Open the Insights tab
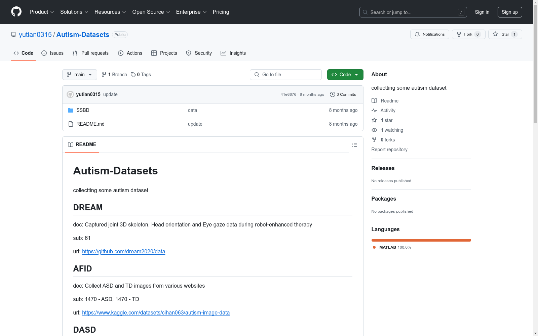This screenshot has width=538, height=336. [x=233, y=53]
